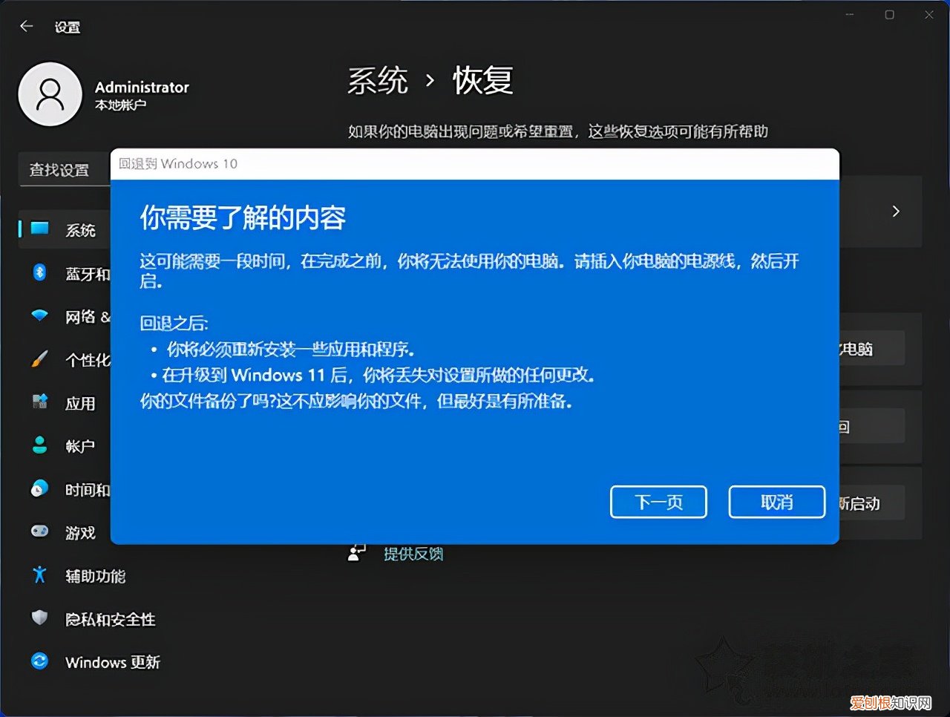Click the back arrow in Settings

coord(26,26)
